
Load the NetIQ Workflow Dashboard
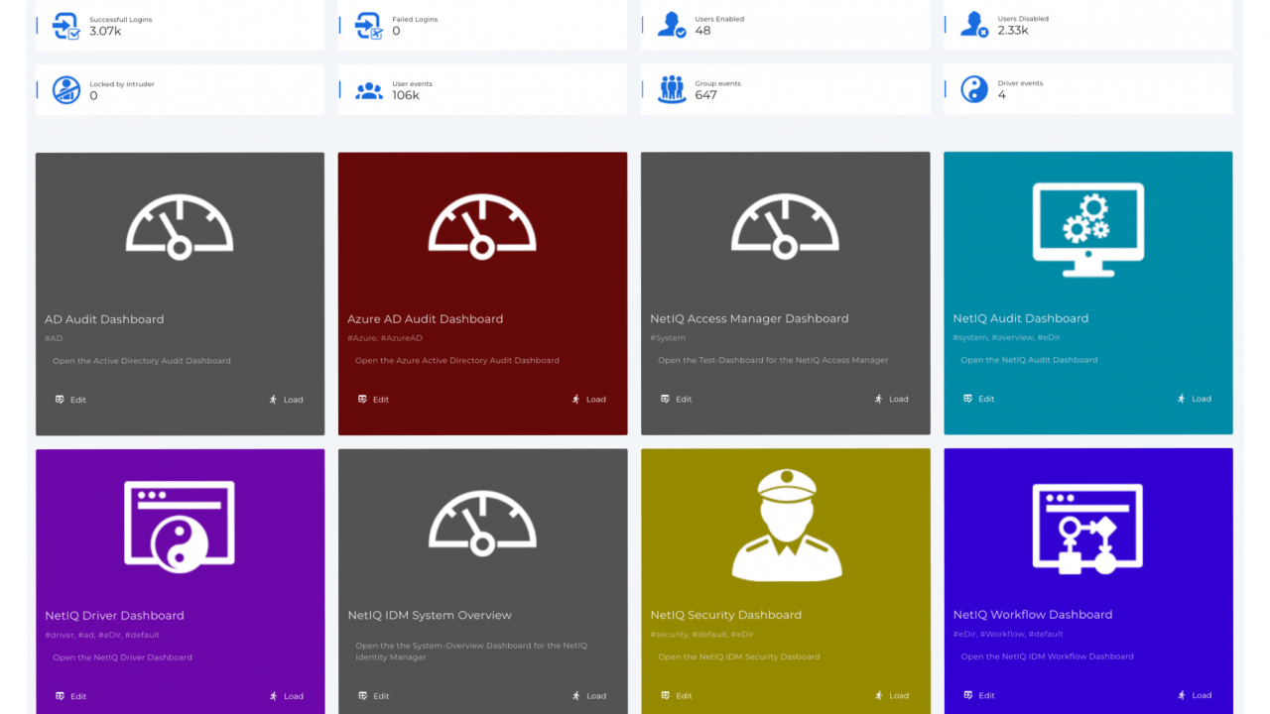click(1194, 695)
